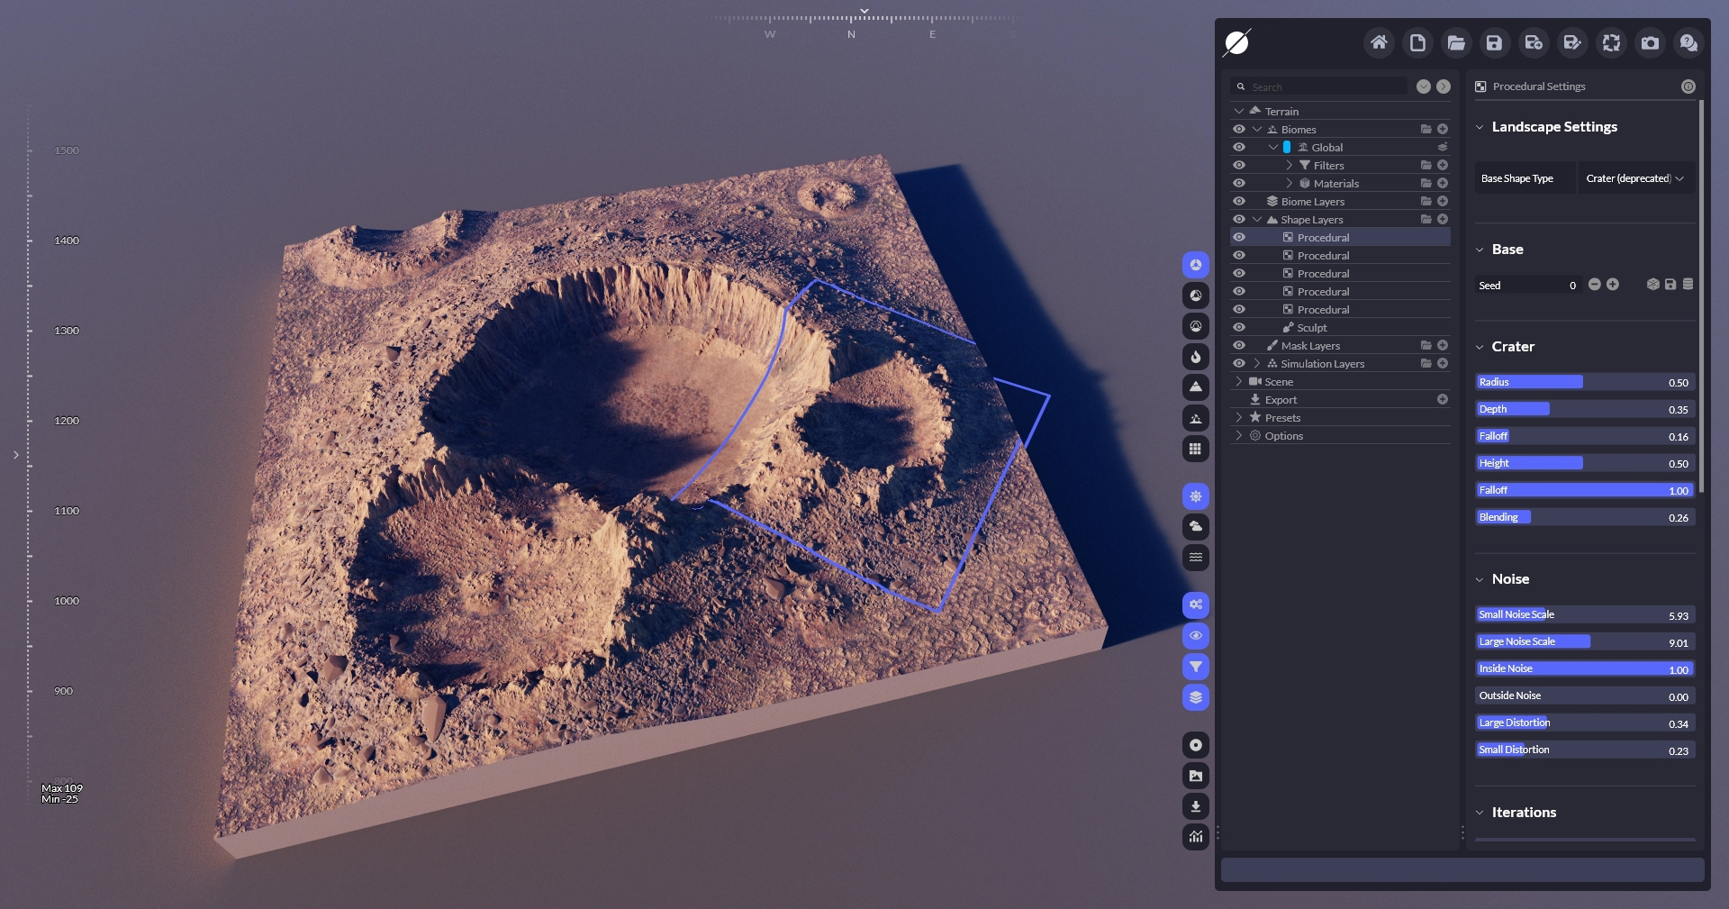Open the help chat icon

1688,42
